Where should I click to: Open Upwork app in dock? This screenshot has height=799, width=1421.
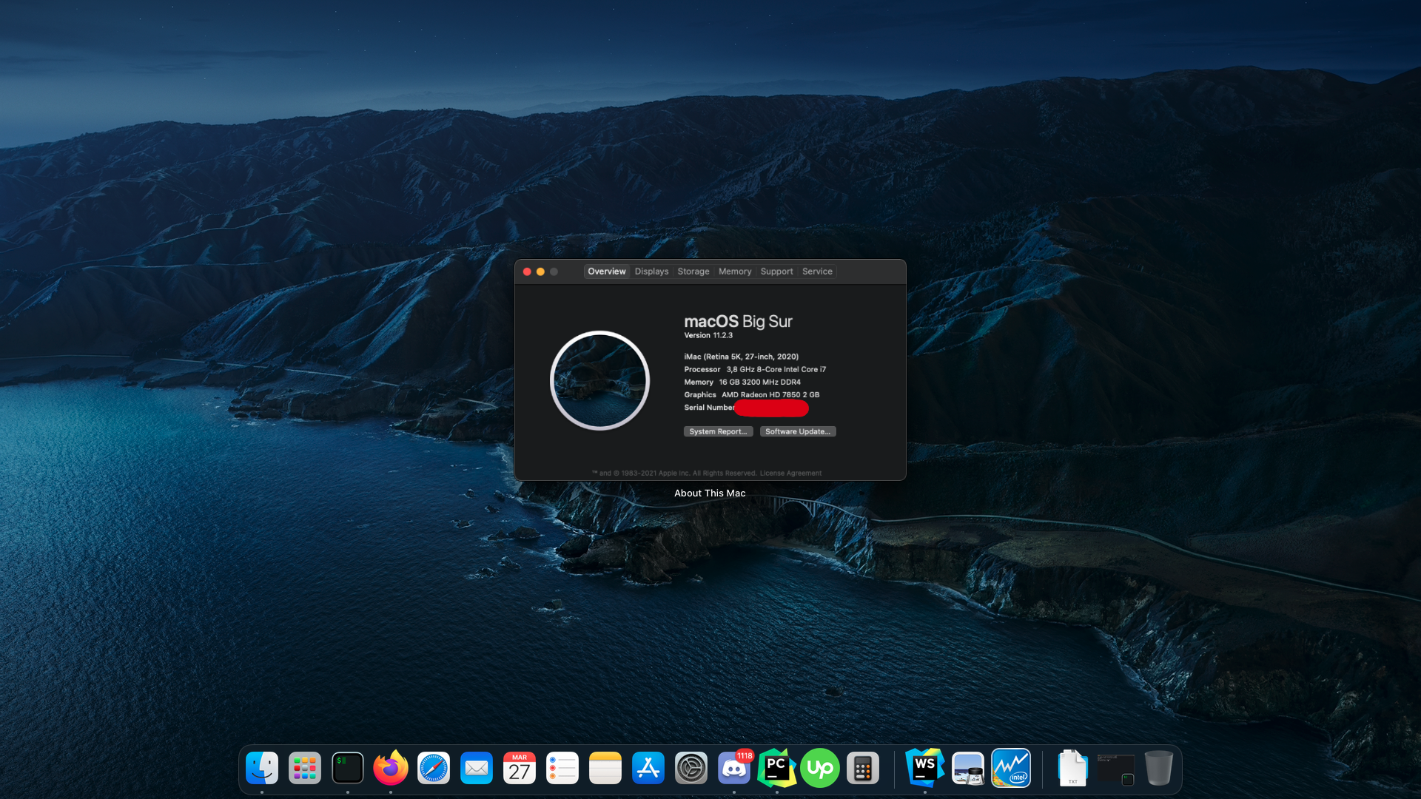pyautogui.click(x=819, y=768)
